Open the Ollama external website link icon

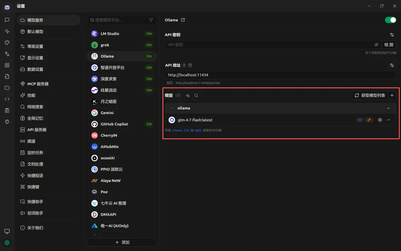[183, 20]
